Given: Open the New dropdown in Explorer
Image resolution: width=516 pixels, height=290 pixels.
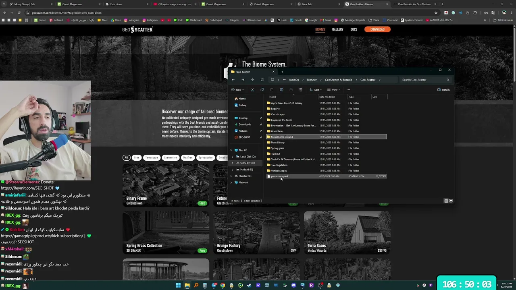Looking at the screenshot, I should point(237,90).
